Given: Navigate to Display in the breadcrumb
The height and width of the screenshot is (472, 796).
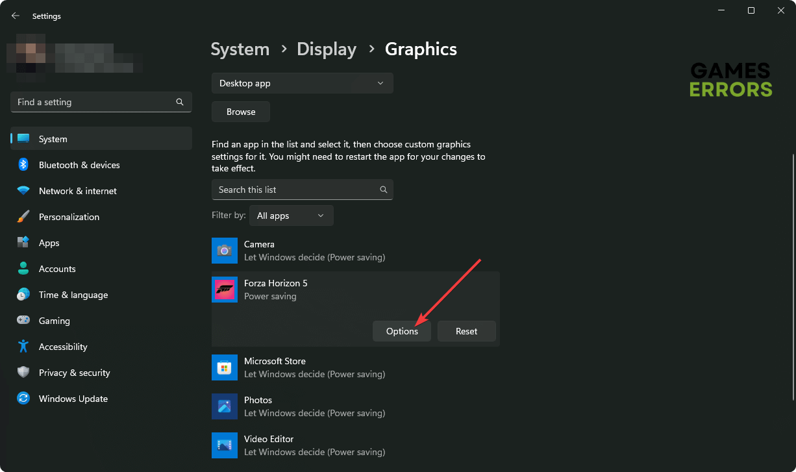Looking at the screenshot, I should click(x=327, y=49).
